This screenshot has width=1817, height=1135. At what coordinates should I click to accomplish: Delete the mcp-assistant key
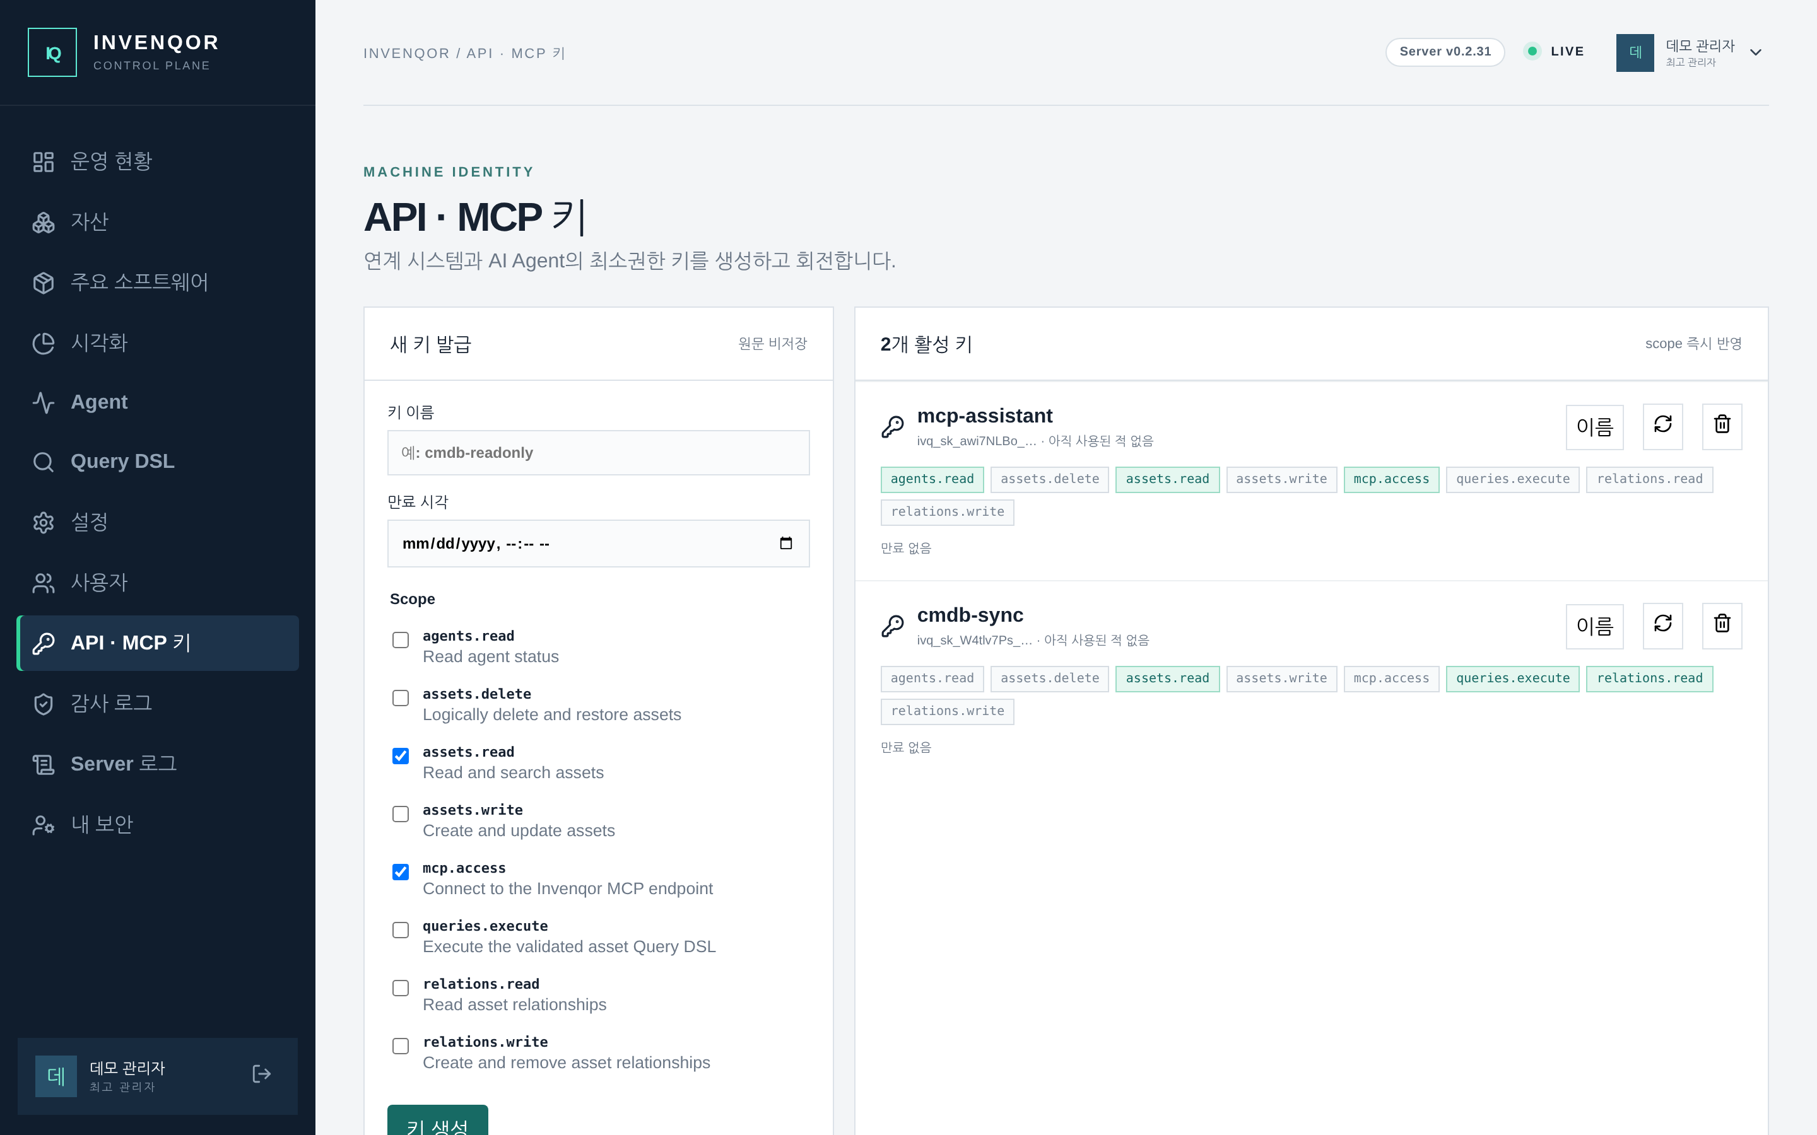click(1722, 426)
